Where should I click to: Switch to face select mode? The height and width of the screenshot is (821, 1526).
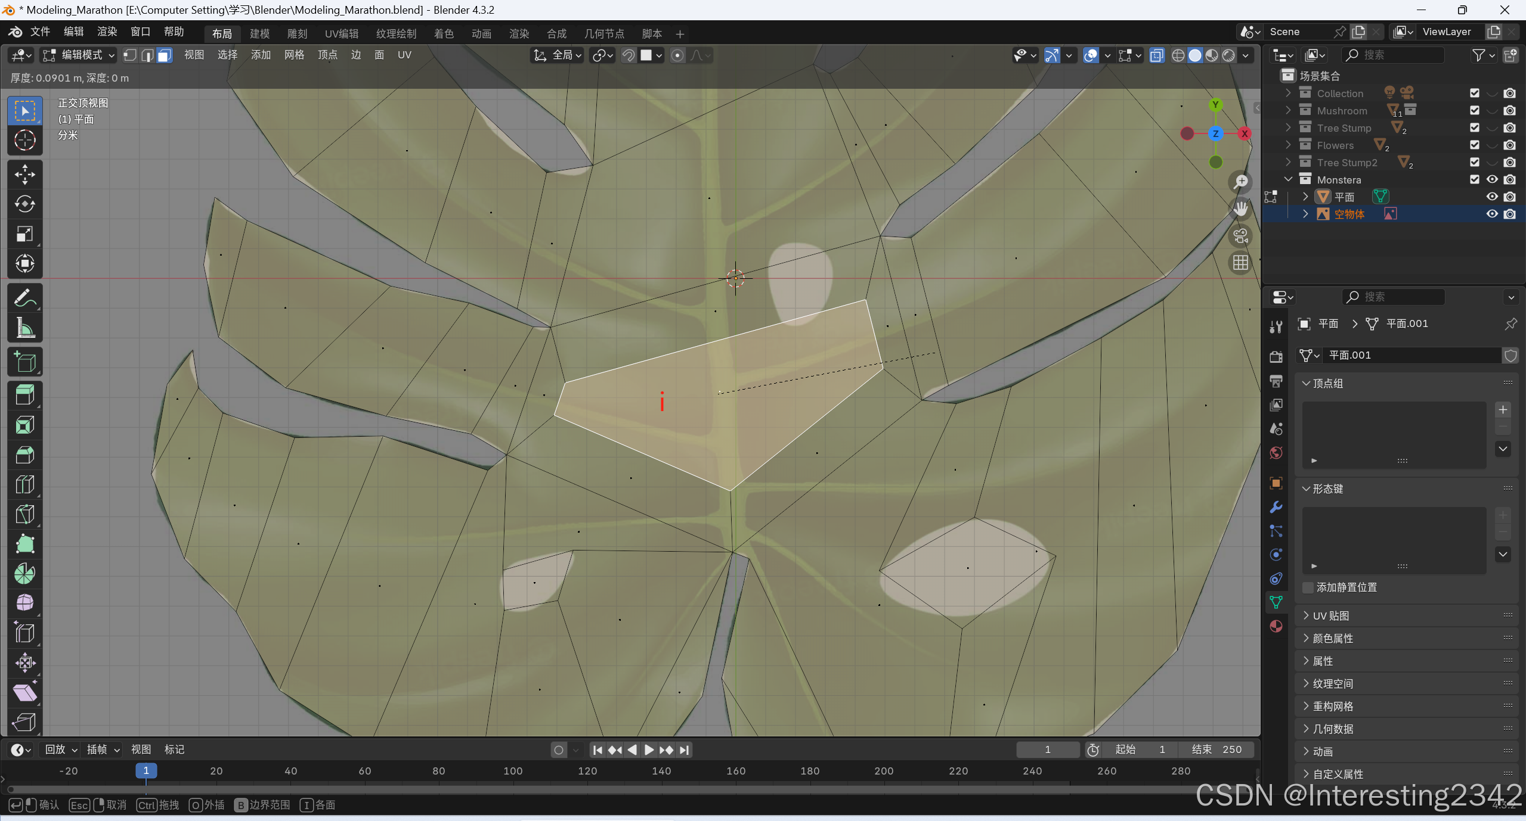pyautogui.click(x=165, y=55)
